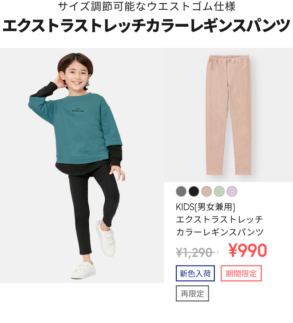Click the 'Try All The Time' sweatshirt print
Image resolution: width=293 pixels, height=323 pixels.
coord(78,110)
